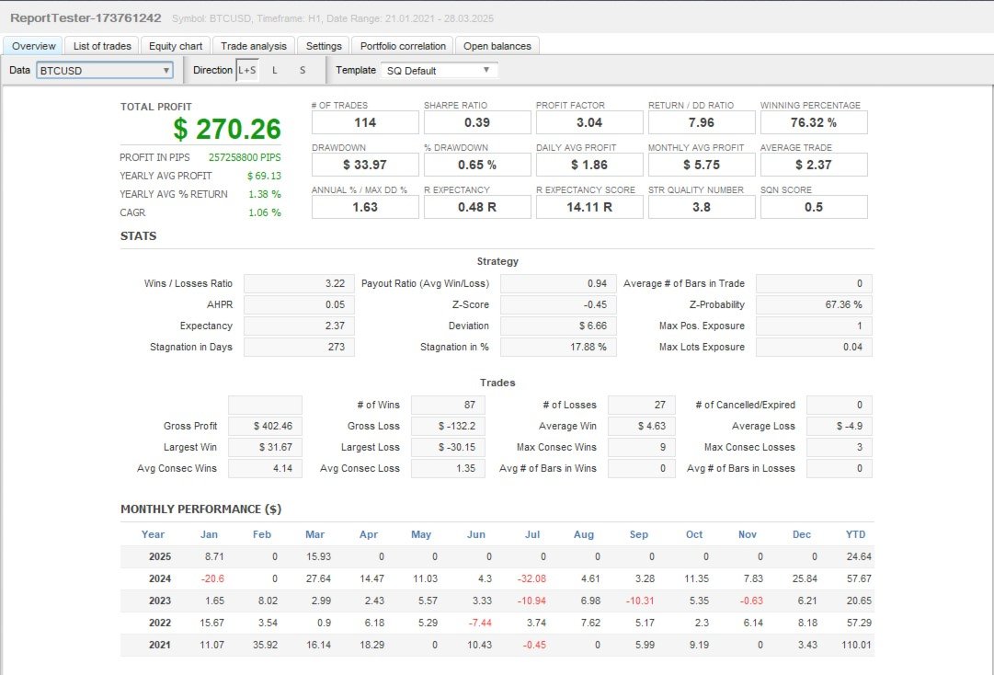
Task: Click the # of Wins value 87
Action: pos(448,405)
